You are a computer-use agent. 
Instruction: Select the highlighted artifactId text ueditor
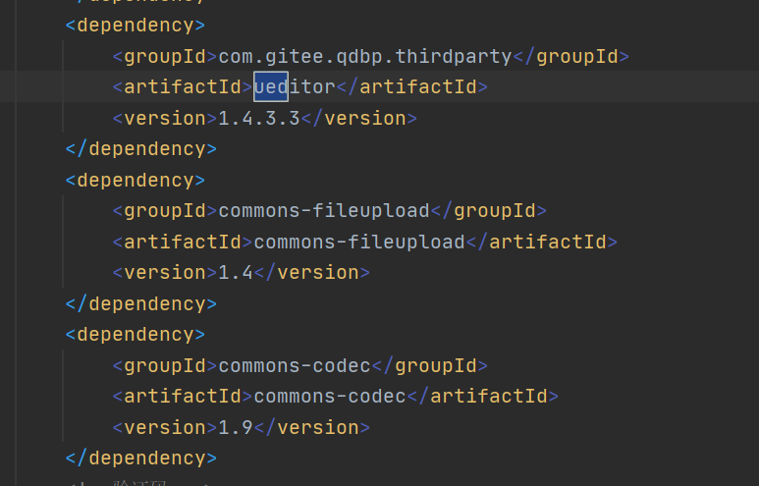[295, 87]
